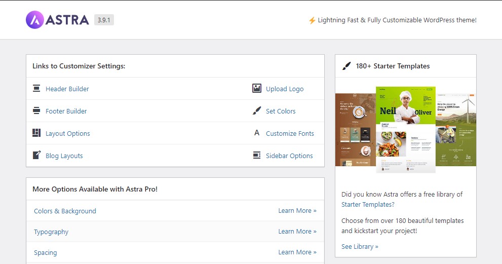502x264 pixels.
Task: Open the Header Builder link
Action: click(67, 89)
